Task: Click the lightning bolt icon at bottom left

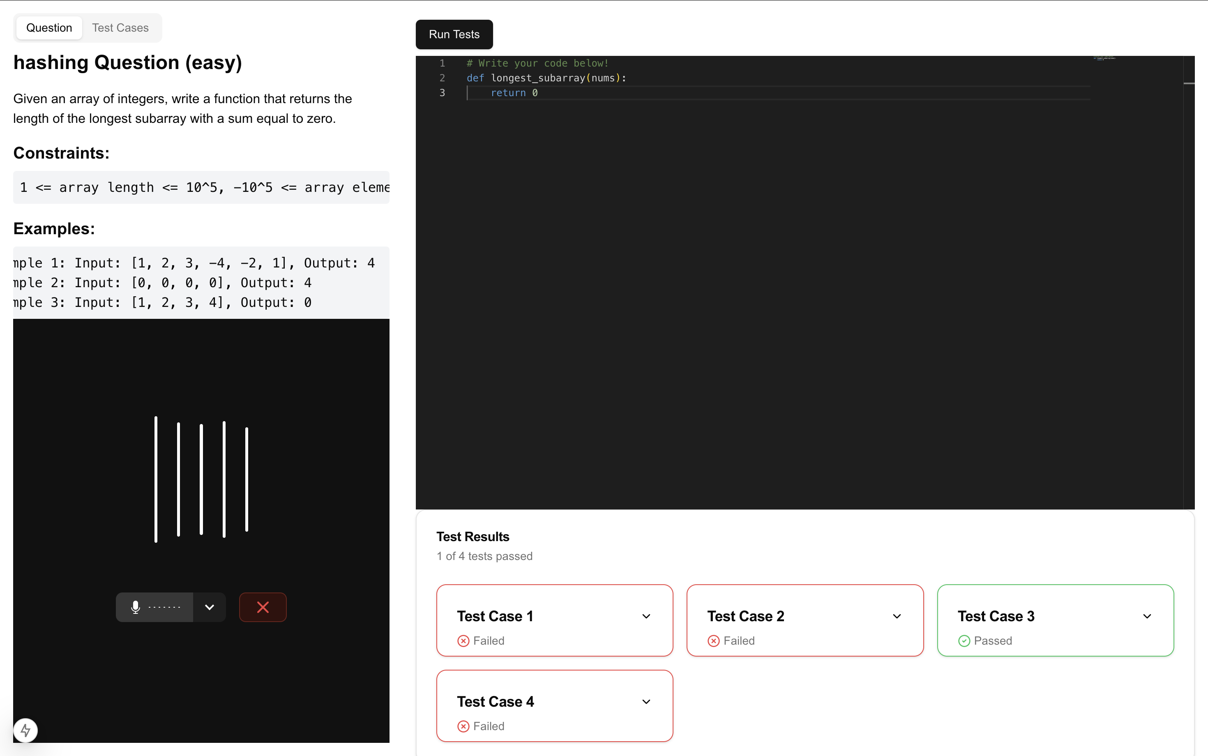Action: tap(25, 731)
